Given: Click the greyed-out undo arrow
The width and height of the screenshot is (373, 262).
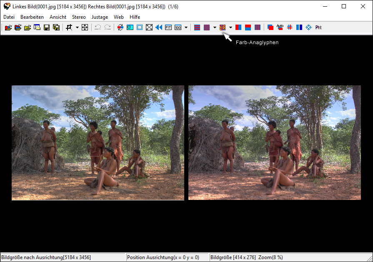Looking at the screenshot, I should pyautogui.click(x=98, y=27).
